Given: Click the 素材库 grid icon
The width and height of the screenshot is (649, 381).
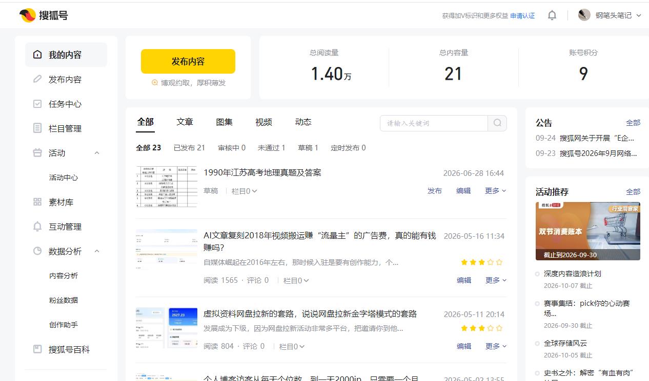Looking at the screenshot, I should (x=37, y=202).
